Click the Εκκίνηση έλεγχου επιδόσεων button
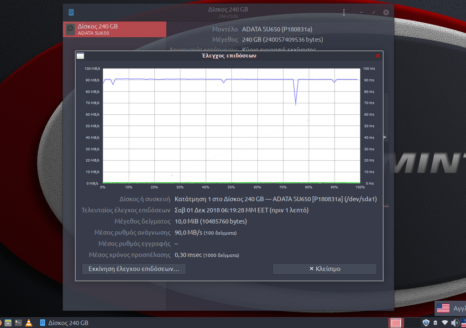This screenshot has height=328, width=466. pos(134,269)
